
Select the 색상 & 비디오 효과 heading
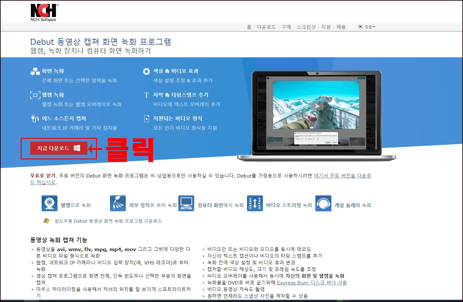(176, 71)
